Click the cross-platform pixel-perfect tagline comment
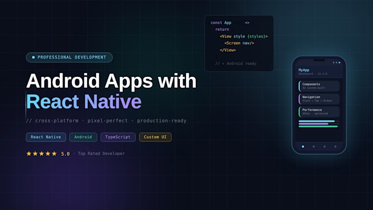 (x=106, y=121)
